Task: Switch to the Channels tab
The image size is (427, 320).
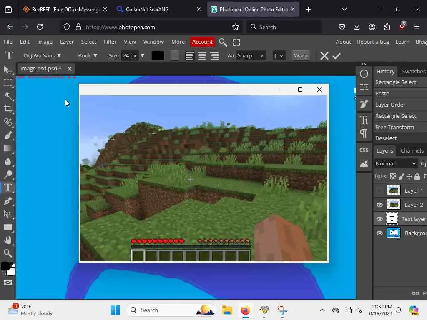Action: 412,150
